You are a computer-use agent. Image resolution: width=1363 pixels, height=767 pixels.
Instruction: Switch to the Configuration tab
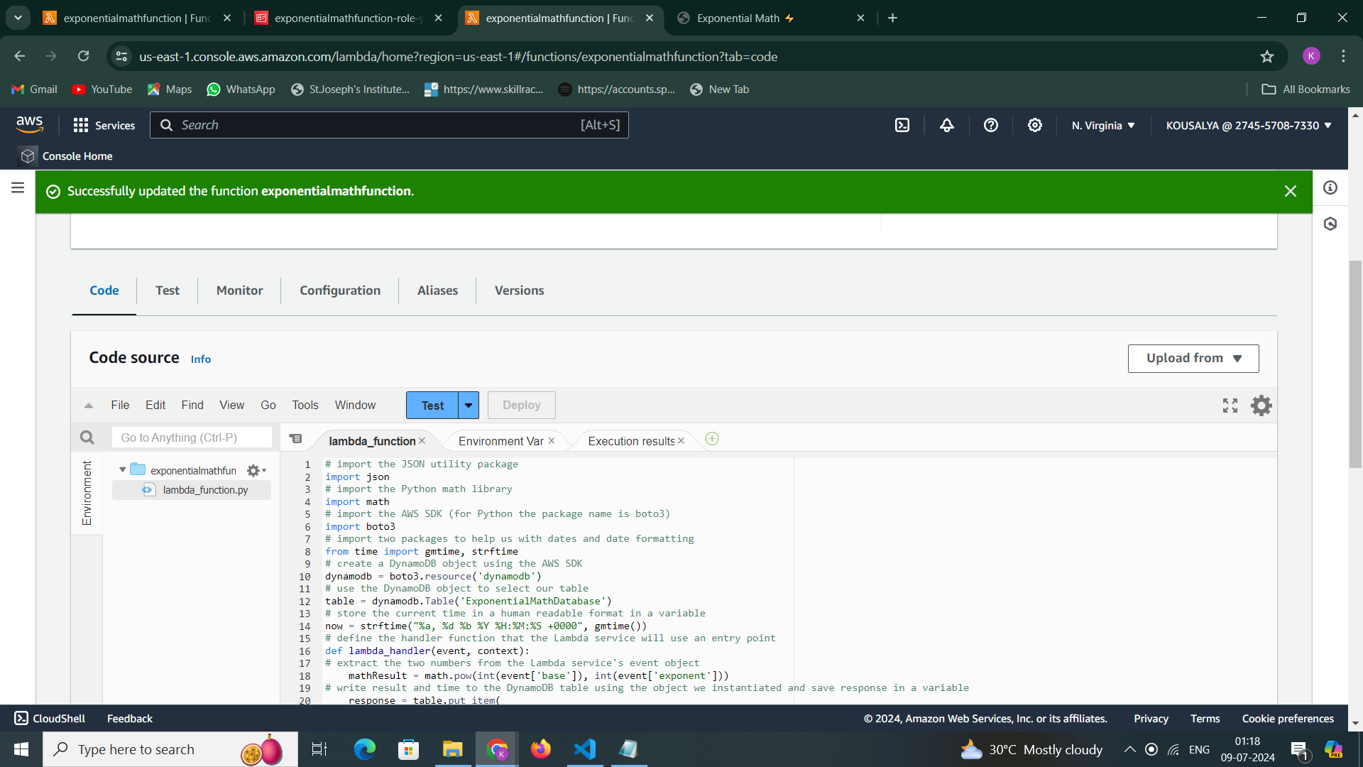click(339, 290)
